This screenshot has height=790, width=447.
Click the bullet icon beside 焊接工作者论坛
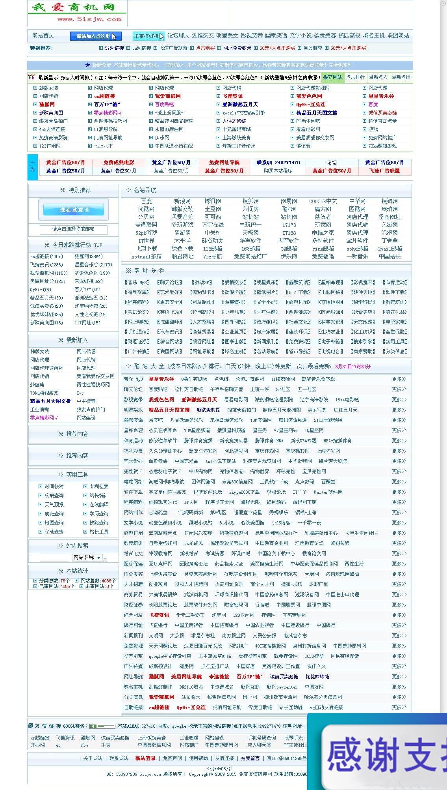219,146
